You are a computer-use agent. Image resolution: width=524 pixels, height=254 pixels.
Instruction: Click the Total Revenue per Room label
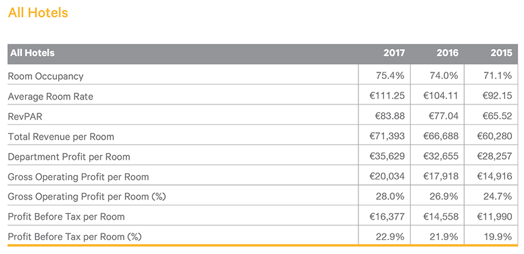click(61, 137)
